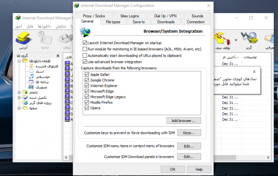Image resolution: width=278 pixels, height=176 pixels.
Task: Click the Add browser... button
Action: [x=183, y=121]
